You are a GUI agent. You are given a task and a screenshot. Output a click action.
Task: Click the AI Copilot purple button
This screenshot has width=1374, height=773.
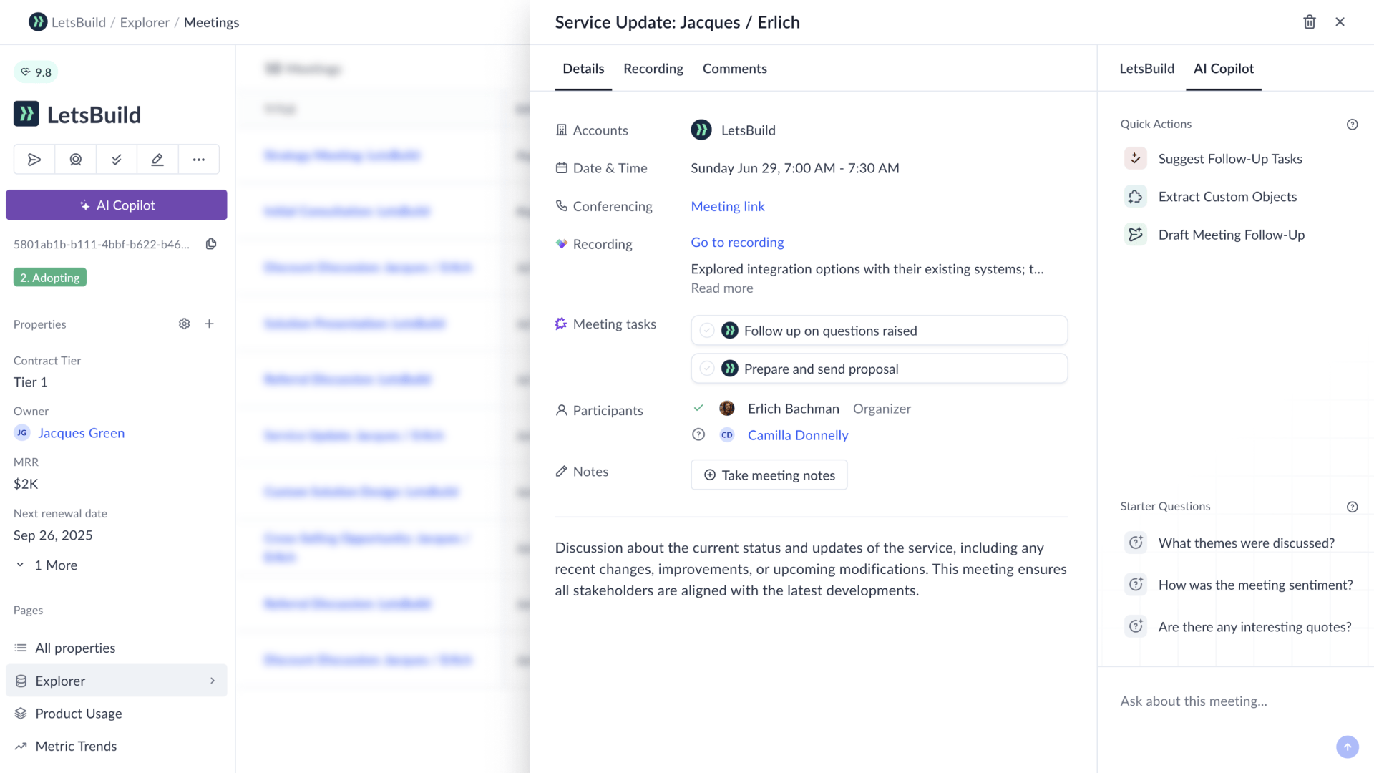117,205
